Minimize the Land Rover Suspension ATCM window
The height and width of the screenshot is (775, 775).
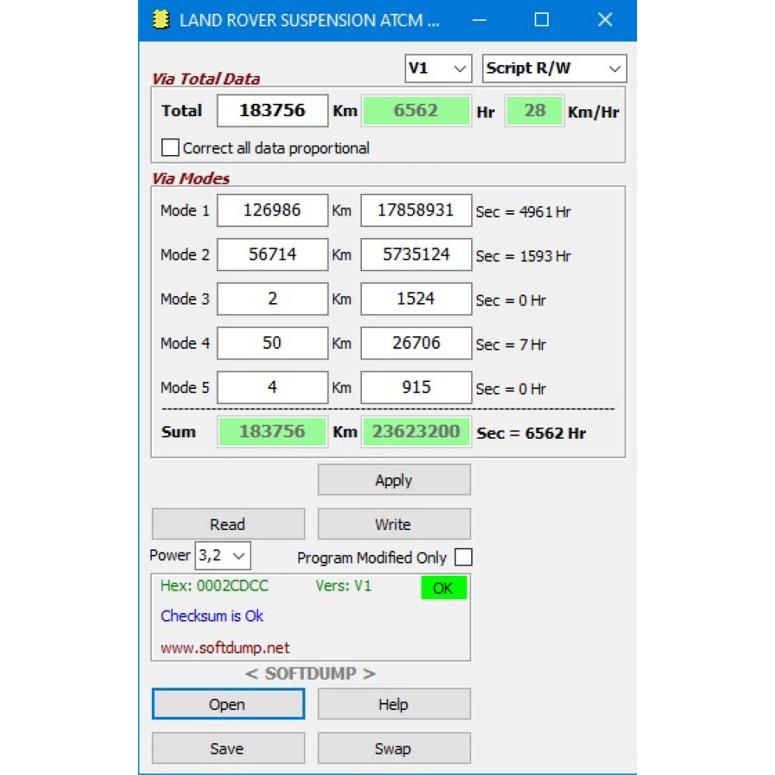479,20
